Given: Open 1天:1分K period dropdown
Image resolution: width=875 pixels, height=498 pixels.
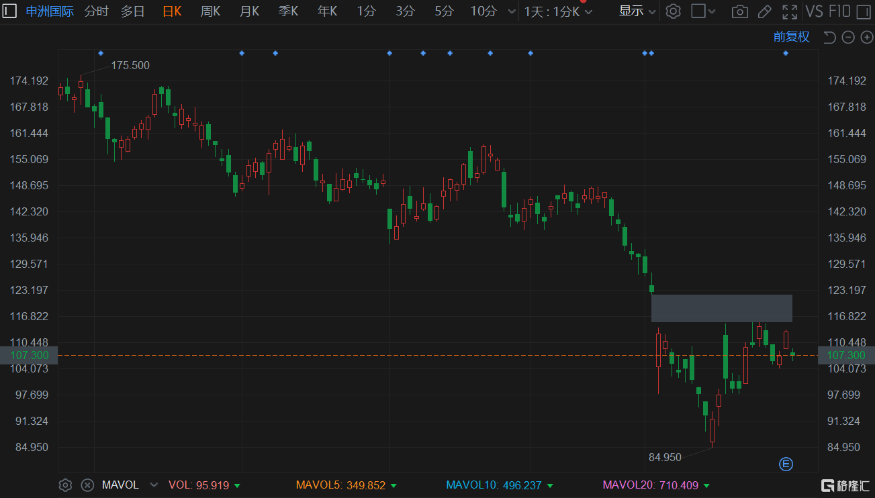Looking at the screenshot, I should (558, 11).
